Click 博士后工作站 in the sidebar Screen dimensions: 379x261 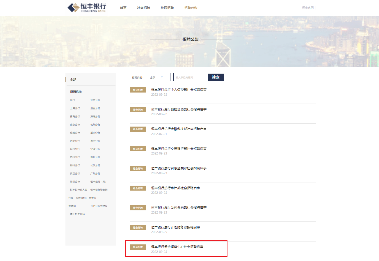point(77,214)
